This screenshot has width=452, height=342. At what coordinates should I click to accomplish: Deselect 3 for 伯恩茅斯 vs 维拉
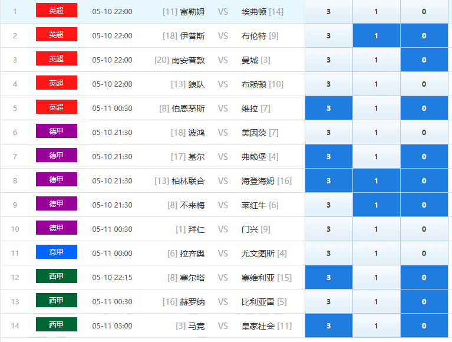coord(329,108)
